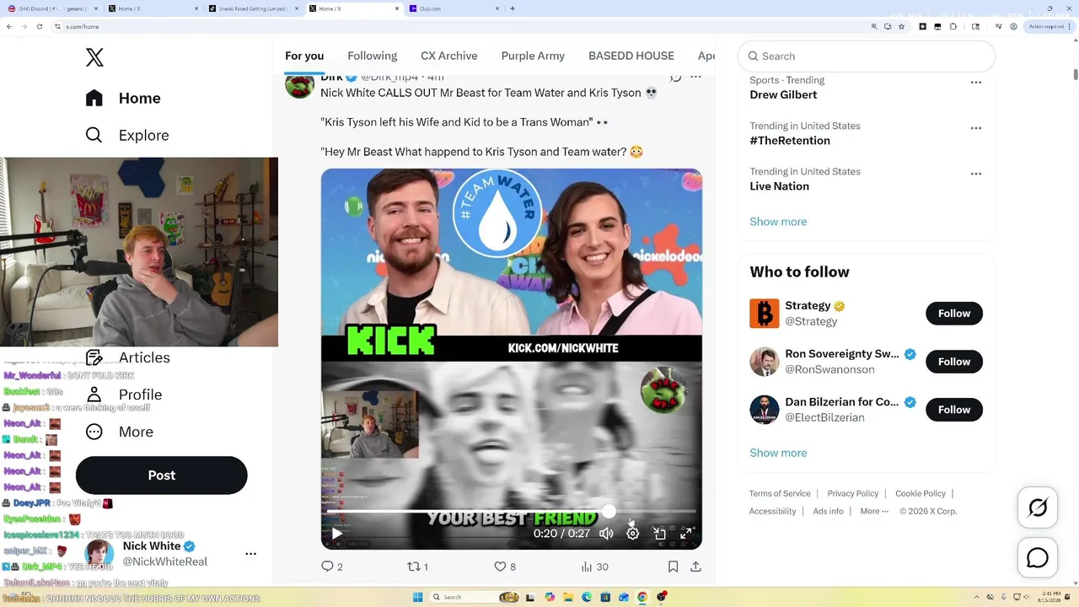Click the X search input field
1079x607 pixels.
point(867,56)
